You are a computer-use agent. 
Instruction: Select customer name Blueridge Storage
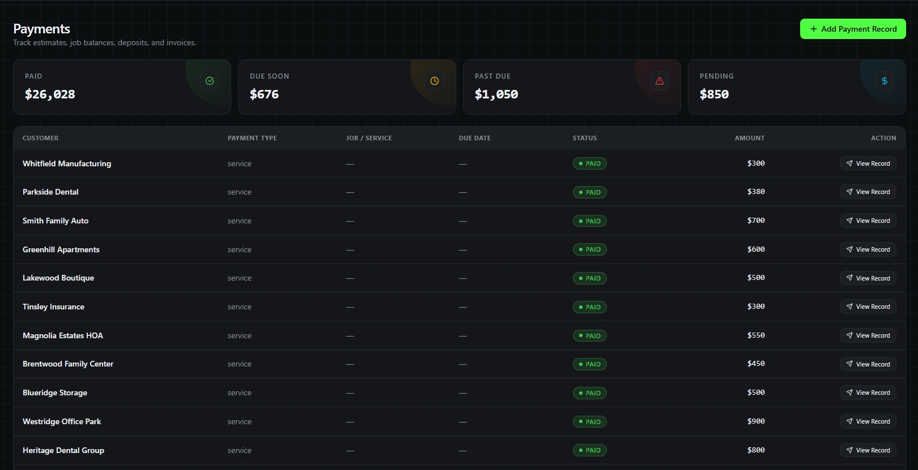coord(55,393)
